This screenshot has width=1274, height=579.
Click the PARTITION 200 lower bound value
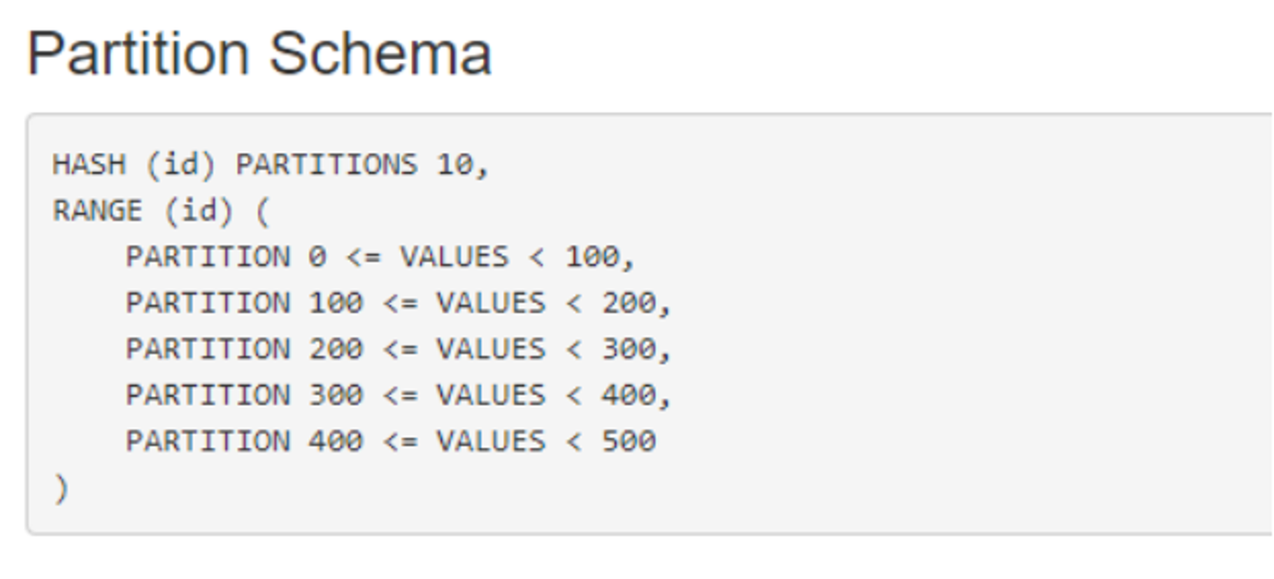pyautogui.click(x=336, y=349)
